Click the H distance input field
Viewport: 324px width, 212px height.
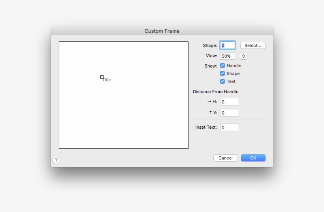tap(229, 102)
